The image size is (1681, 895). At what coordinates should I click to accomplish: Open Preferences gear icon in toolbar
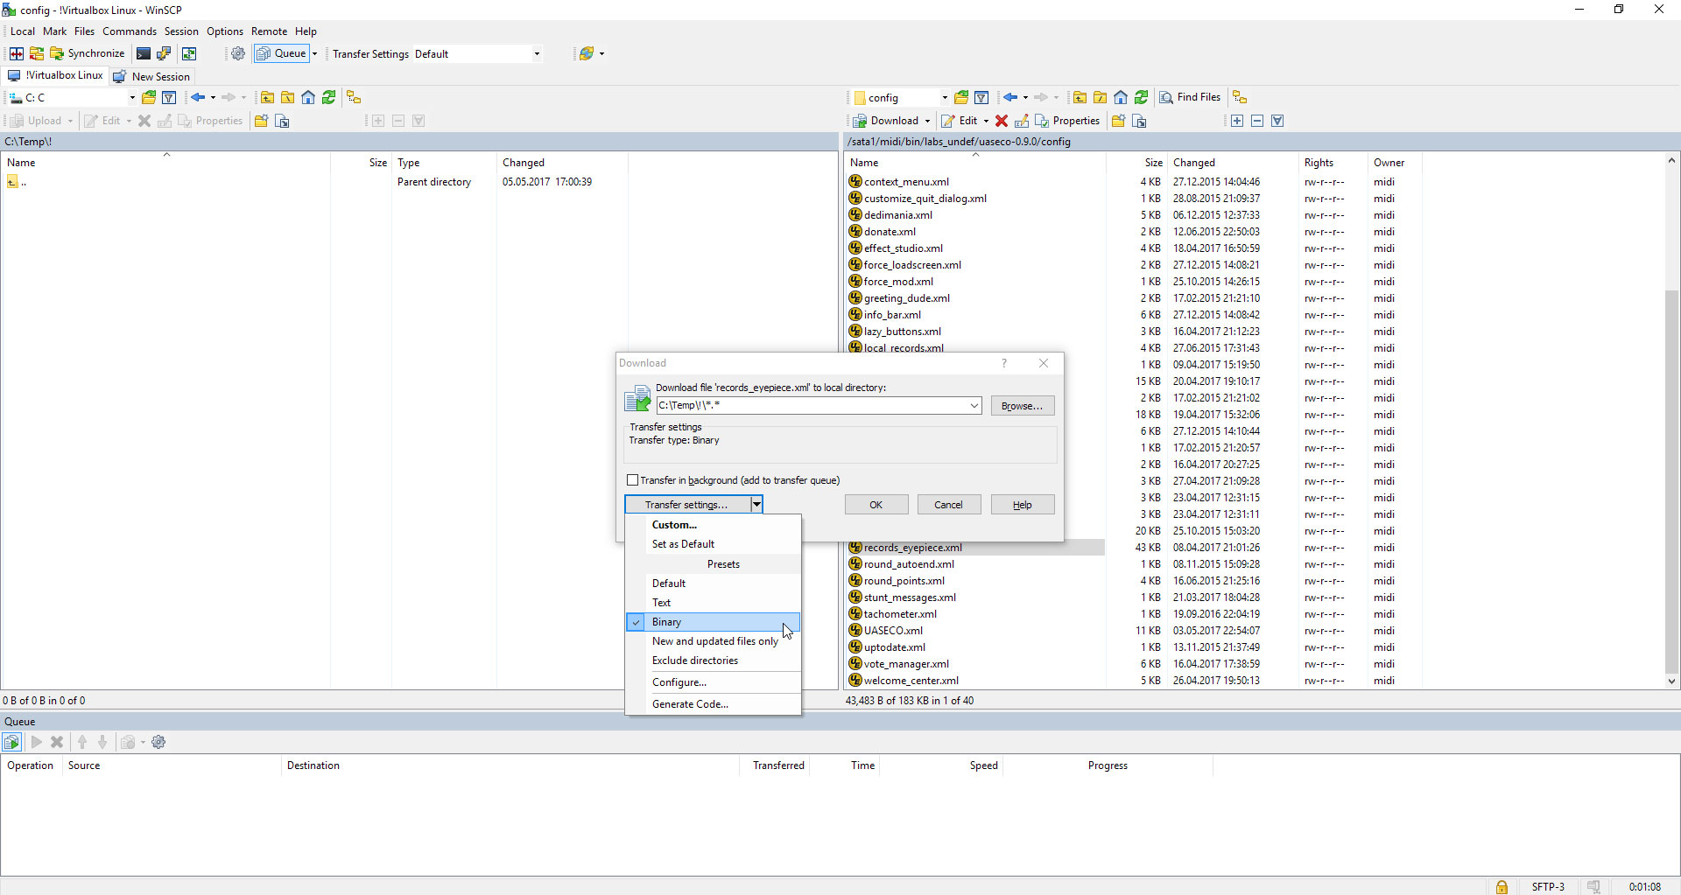coord(238,53)
